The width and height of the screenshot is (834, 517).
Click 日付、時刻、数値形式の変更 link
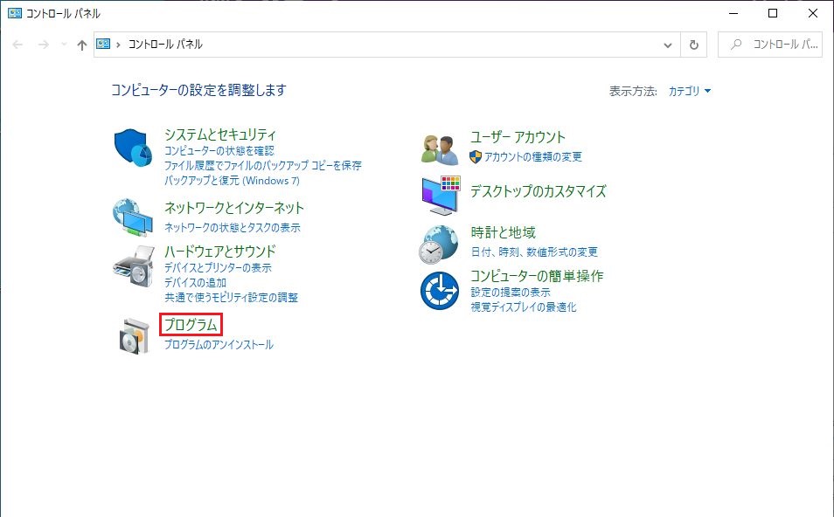pos(534,252)
